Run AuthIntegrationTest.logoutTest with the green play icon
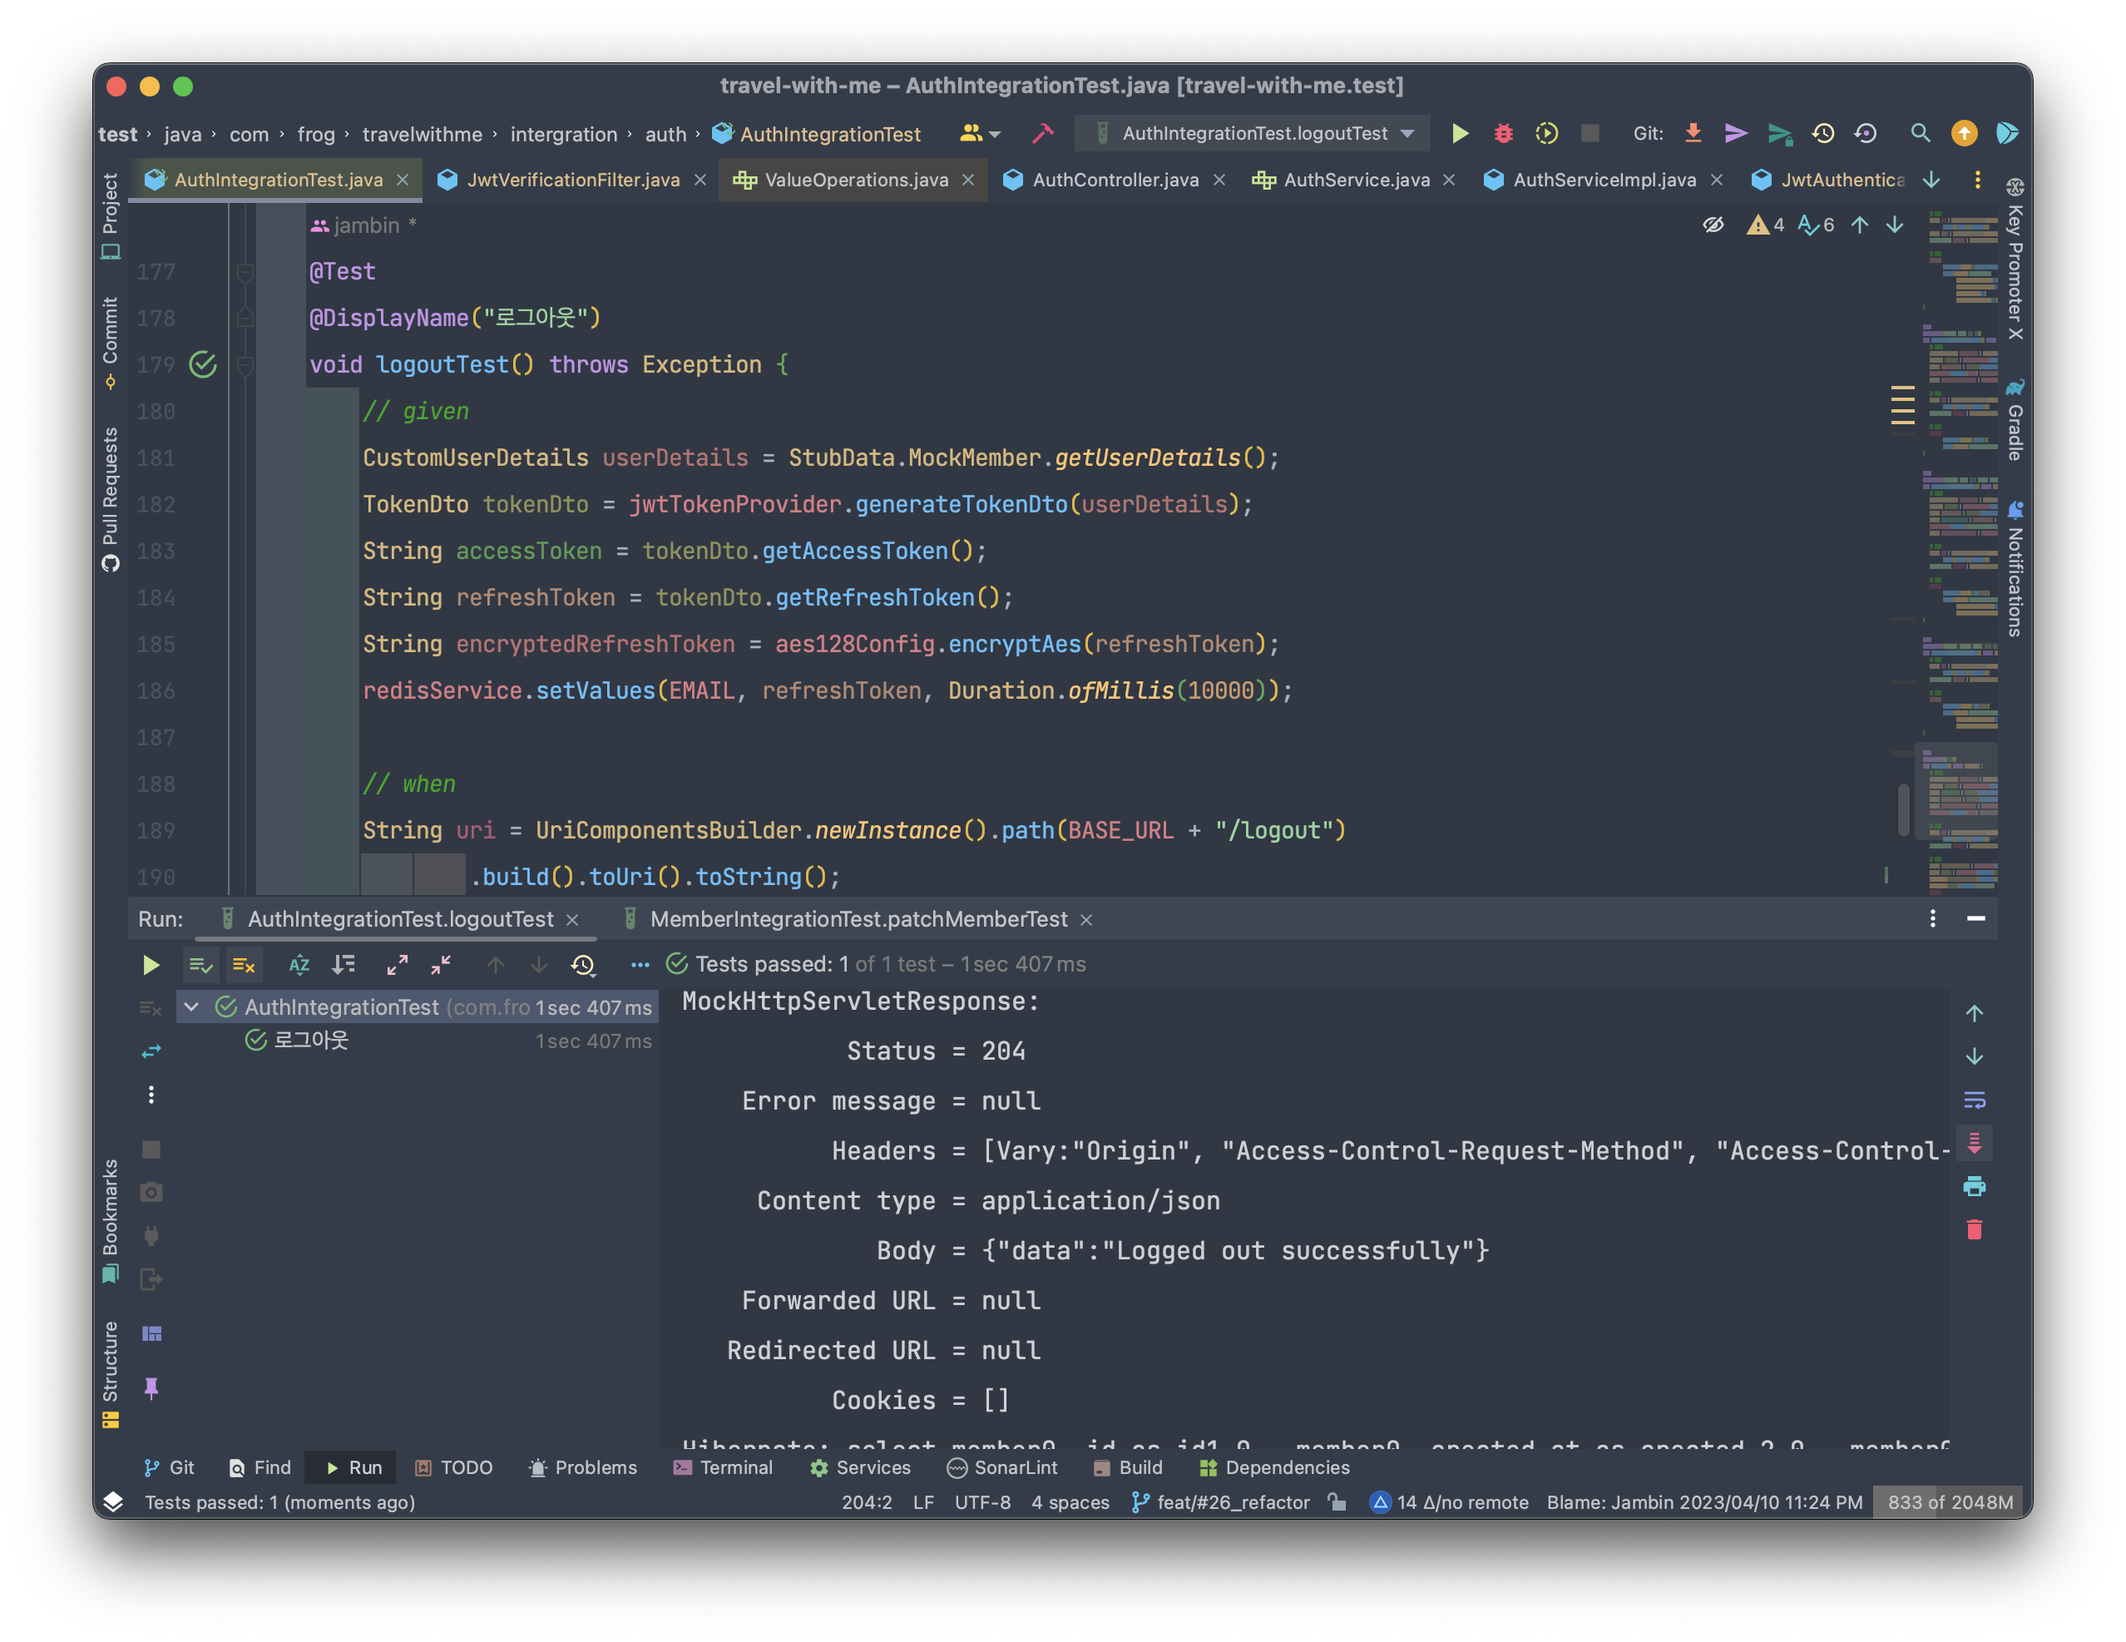 tap(1460, 133)
